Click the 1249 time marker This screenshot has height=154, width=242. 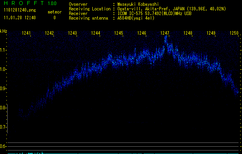click(211, 33)
